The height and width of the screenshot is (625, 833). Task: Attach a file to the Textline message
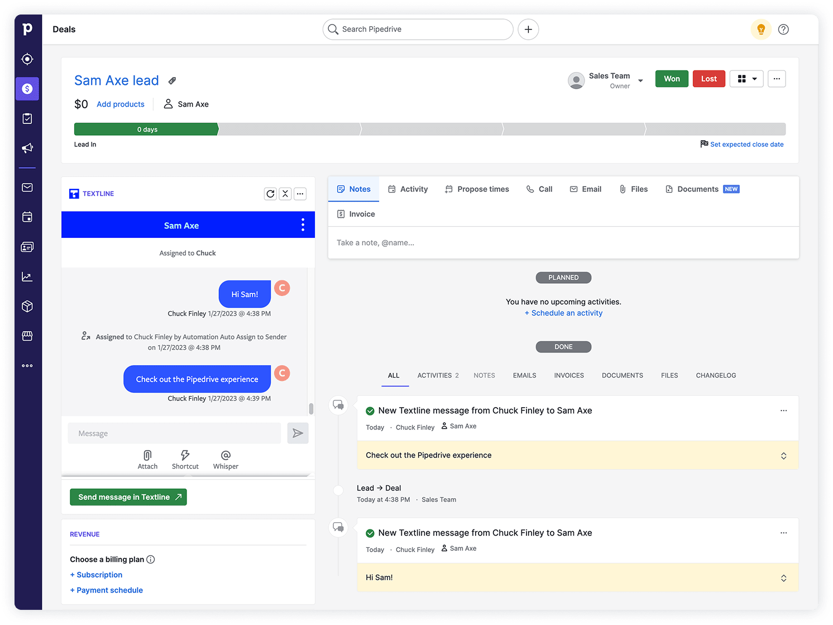click(x=147, y=460)
